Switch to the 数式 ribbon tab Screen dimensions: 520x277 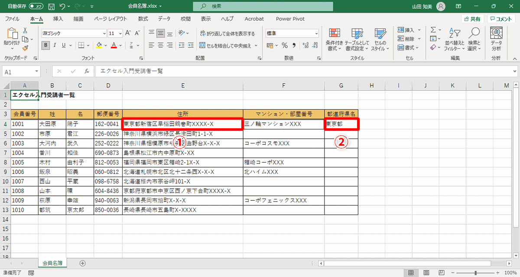point(143,19)
